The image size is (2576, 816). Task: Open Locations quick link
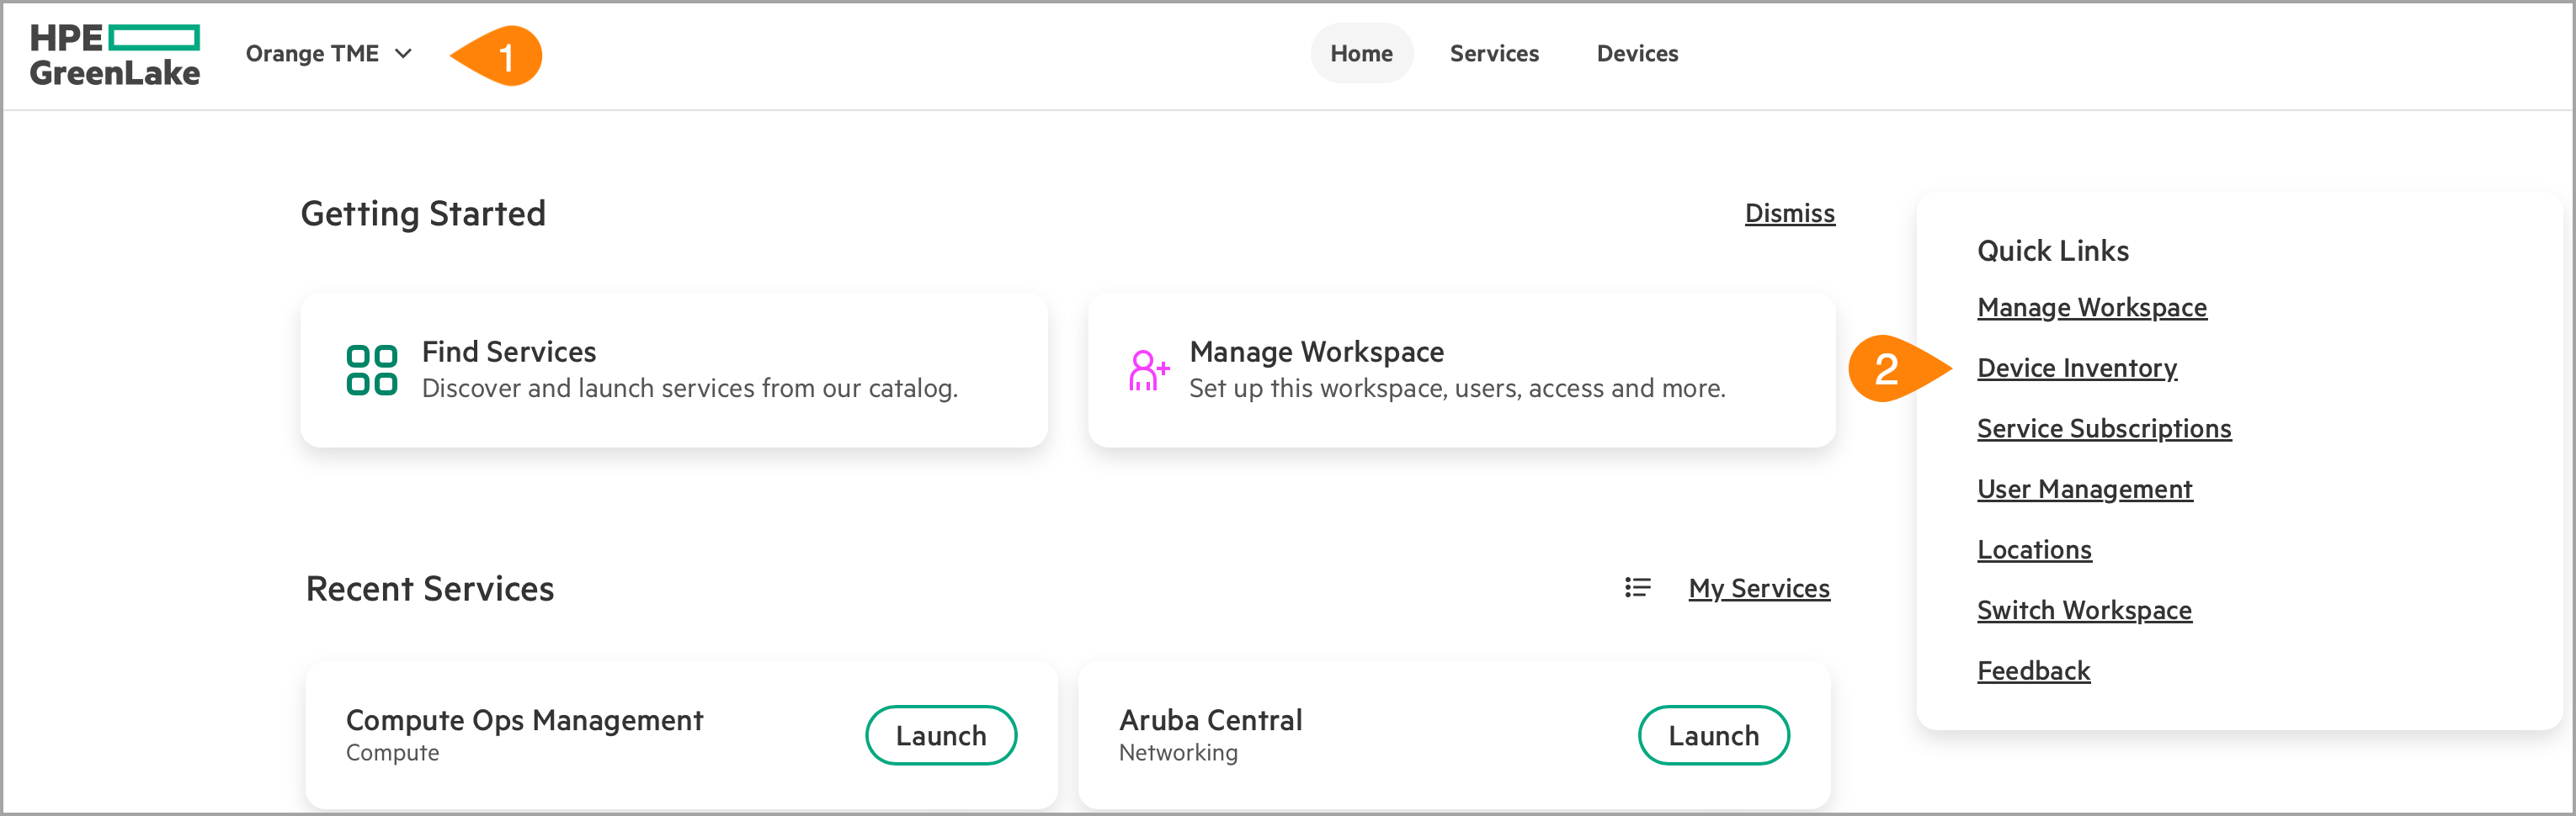click(x=2034, y=549)
